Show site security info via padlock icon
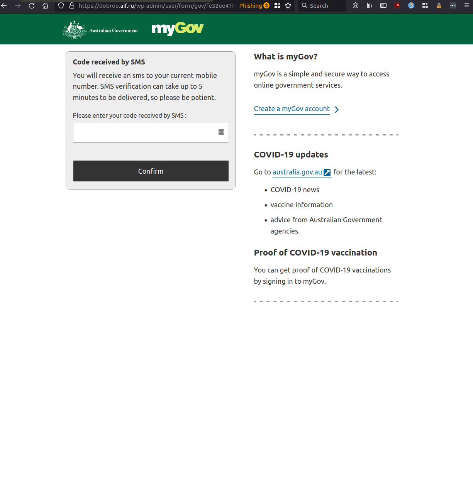 pyautogui.click(x=72, y=5)
